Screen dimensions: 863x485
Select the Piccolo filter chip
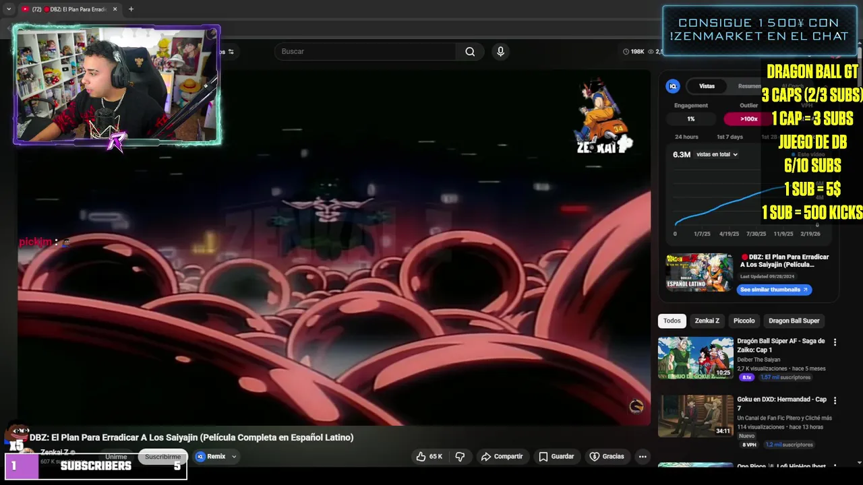[744, 321]
